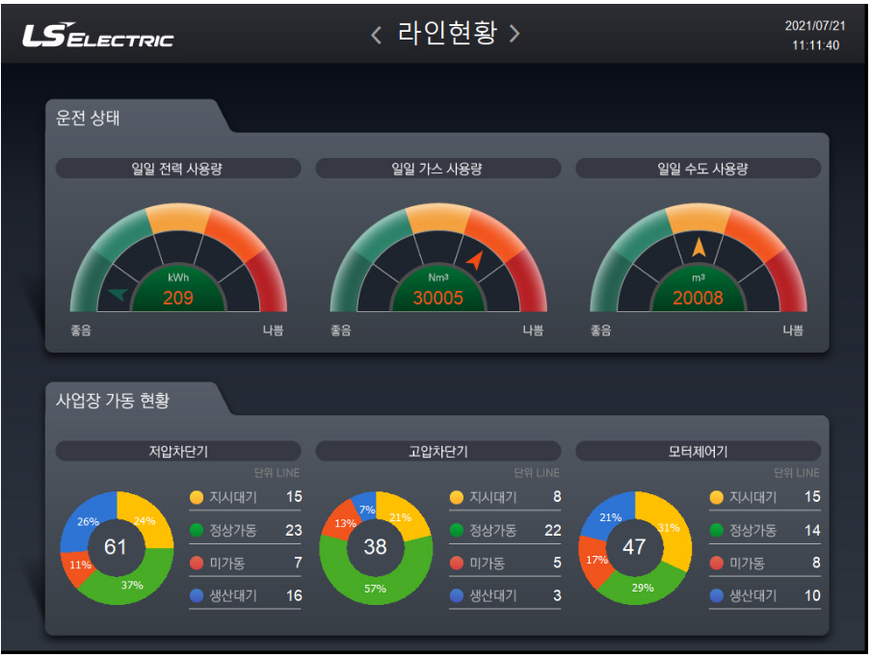Click the 일일 전력 사용량 header

178,168
